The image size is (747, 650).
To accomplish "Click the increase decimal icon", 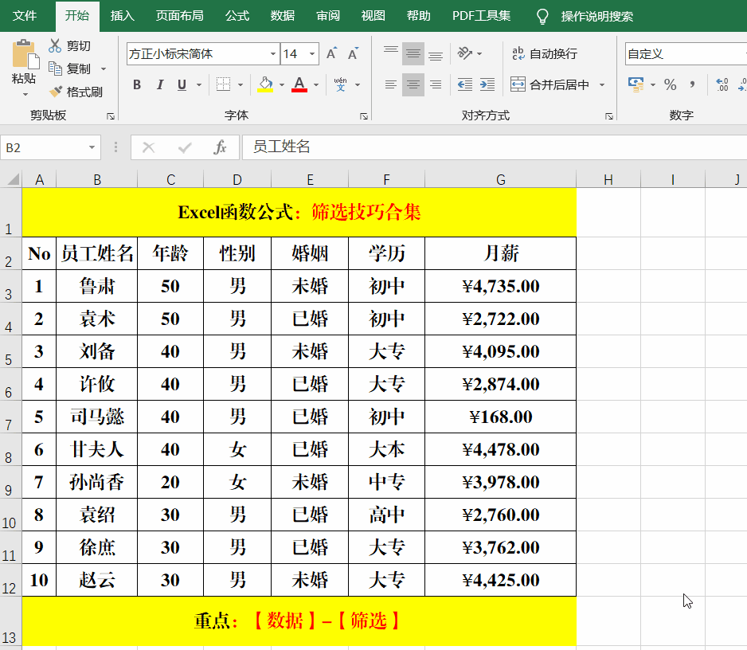I will [x=722, y=84].
